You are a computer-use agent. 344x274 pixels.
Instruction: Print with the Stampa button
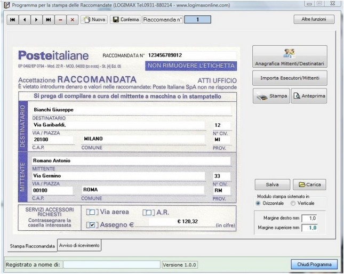tap(271, 96)
